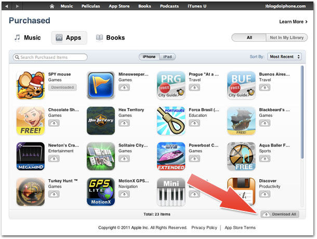
Task: Focus the Search Purchased Items field
Action: point(50,57)
